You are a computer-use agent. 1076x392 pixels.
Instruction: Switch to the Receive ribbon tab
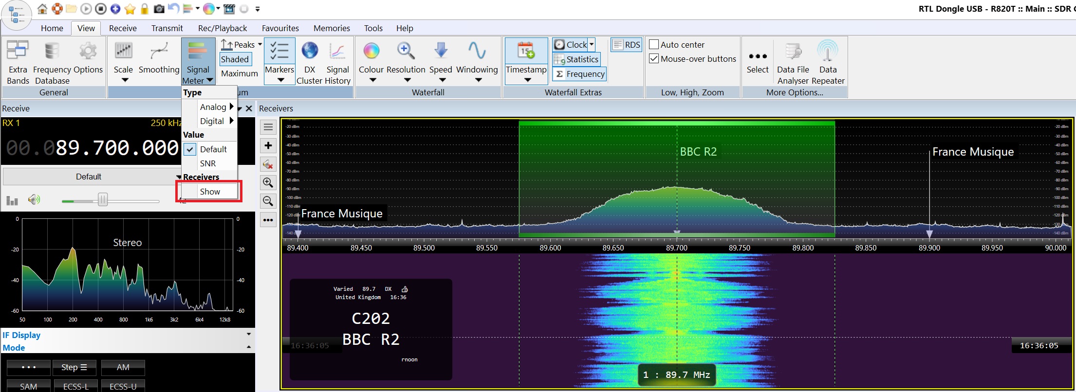coord(123,28)
